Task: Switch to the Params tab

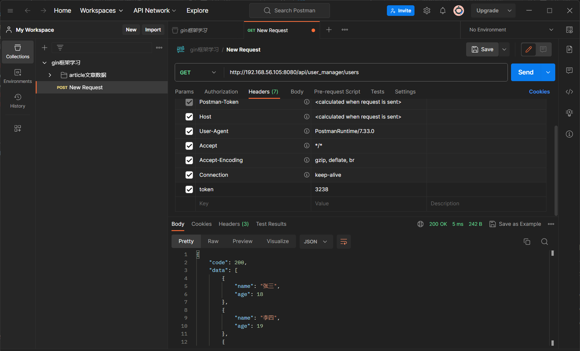Action: coord(184,92)
